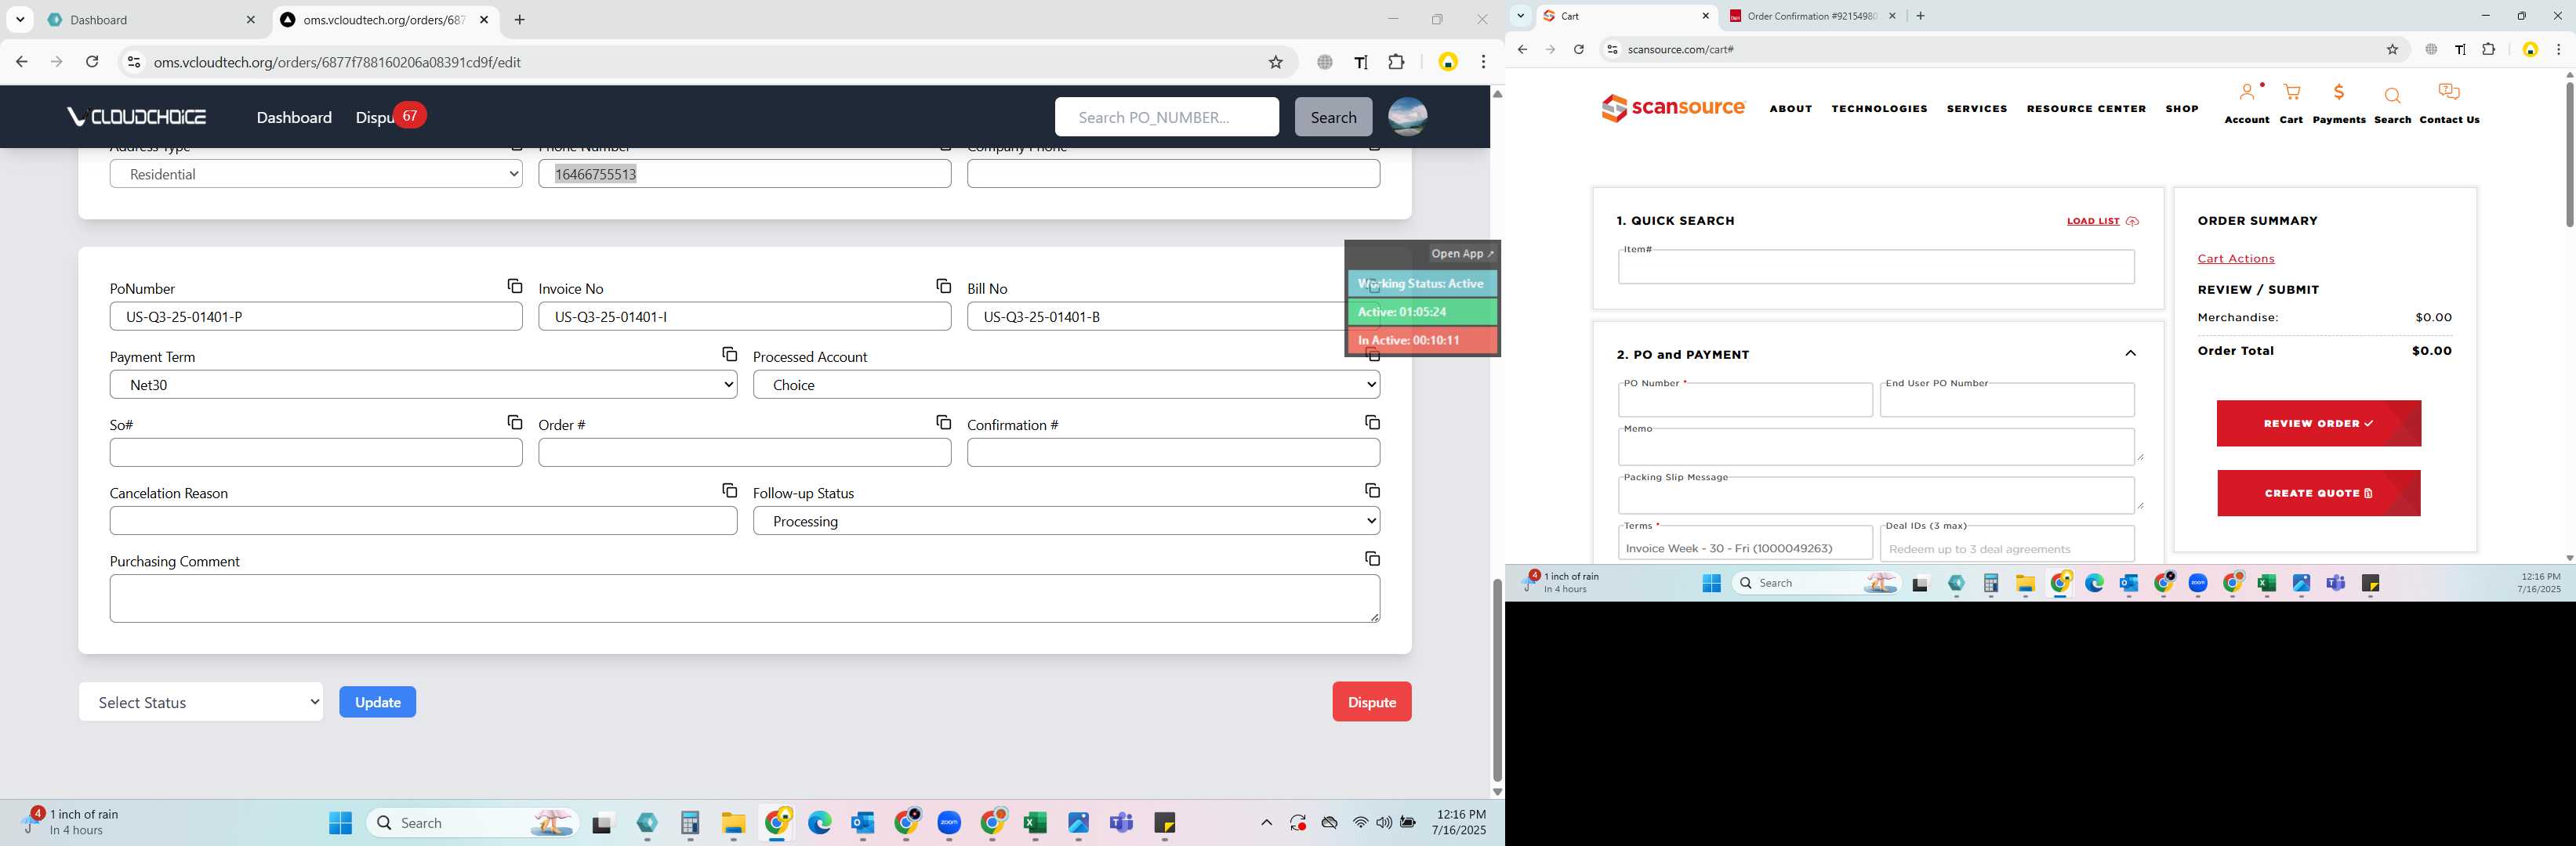Open tab search dropdown in OMS browser

tap(20, 20)
